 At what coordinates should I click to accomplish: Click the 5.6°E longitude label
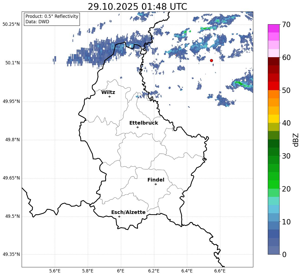pyautogui.click(x=55, y=271)
